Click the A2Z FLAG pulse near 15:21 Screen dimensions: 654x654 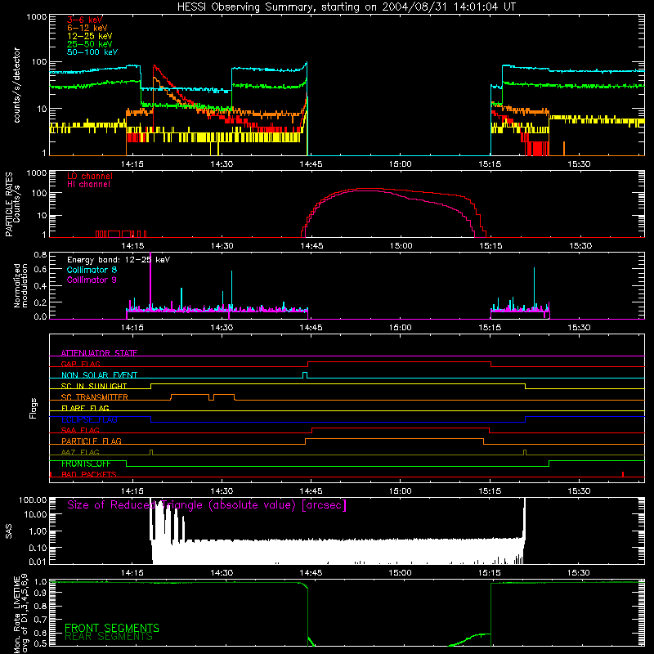[x=525, y=453]
